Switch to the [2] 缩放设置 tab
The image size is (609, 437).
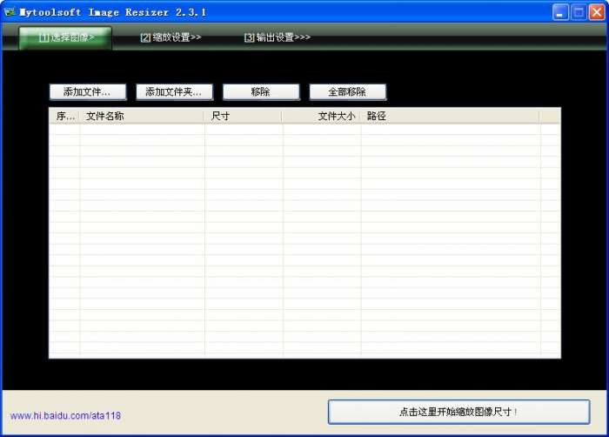pyautogui.click(x=171, y=37)
